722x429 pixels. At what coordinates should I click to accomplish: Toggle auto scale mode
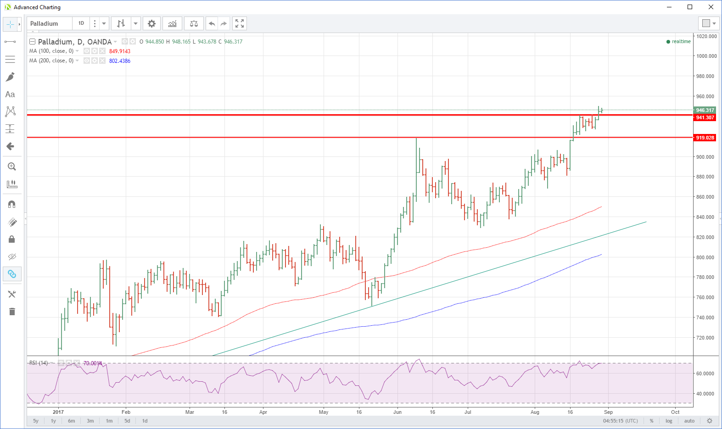[x=689, y=421]
